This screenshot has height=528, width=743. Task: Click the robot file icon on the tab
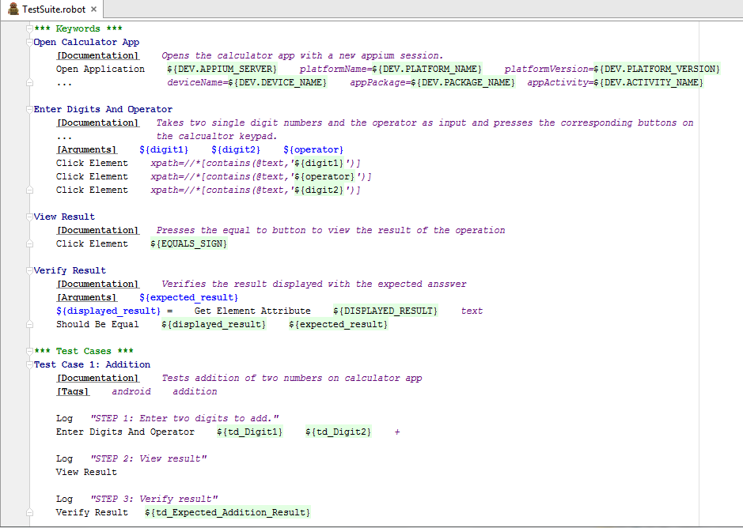pos(13,9)
